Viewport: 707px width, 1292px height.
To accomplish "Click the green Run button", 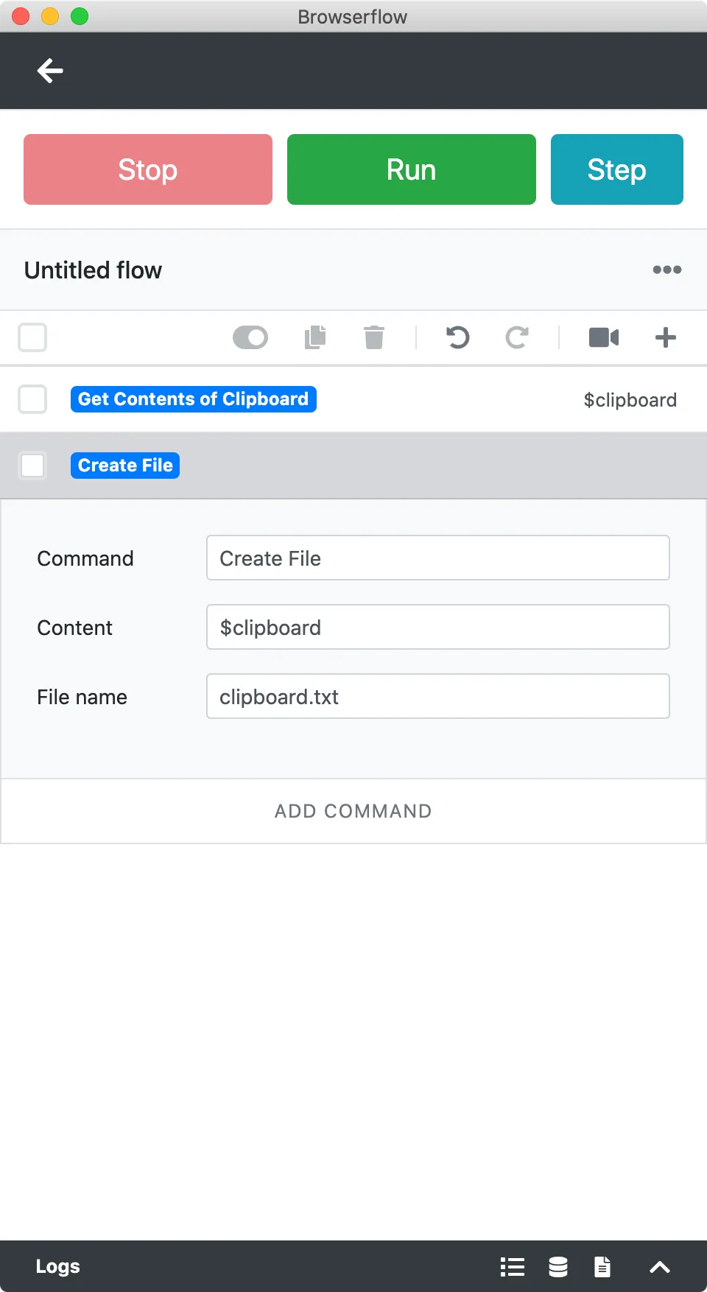I will click(x=412, y=169).
